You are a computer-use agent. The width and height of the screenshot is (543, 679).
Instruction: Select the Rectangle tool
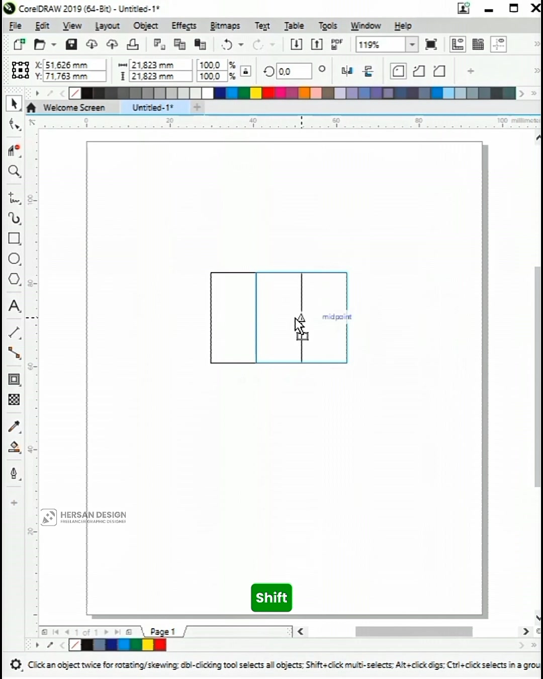point(14,239)
